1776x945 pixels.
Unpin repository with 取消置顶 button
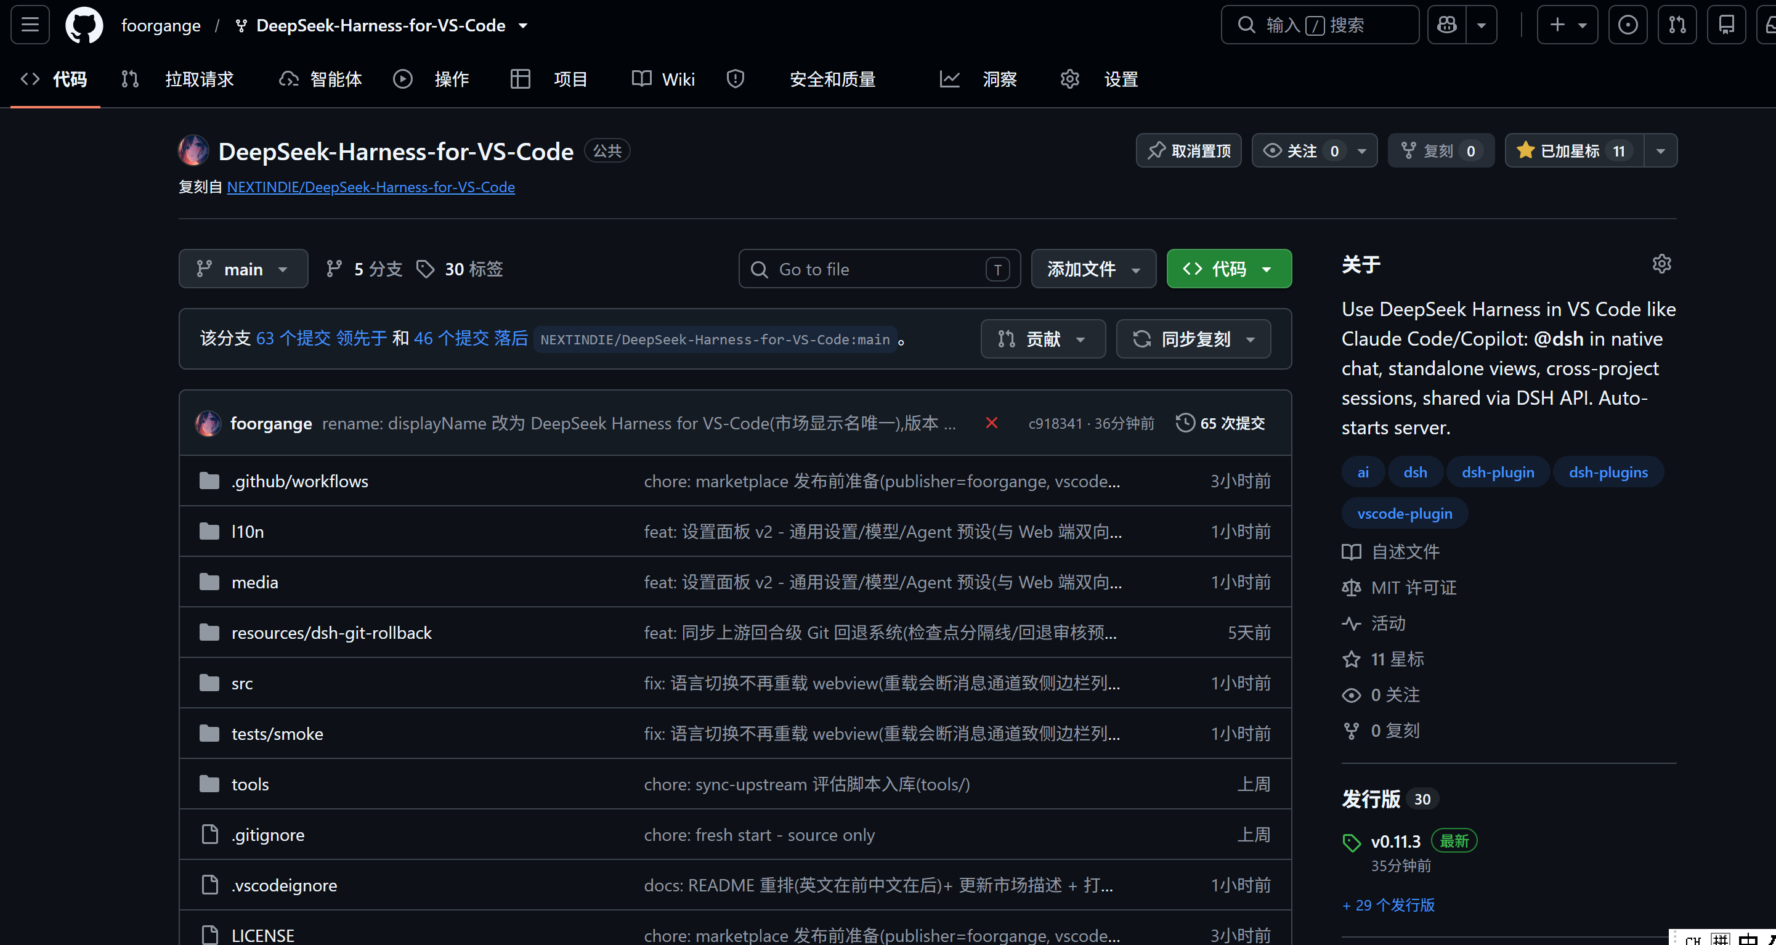pyautogui.click(x=1188, y=150)
